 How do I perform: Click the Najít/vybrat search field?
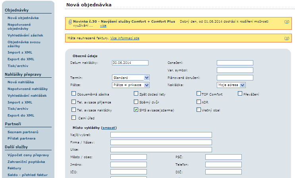point(161,135)
